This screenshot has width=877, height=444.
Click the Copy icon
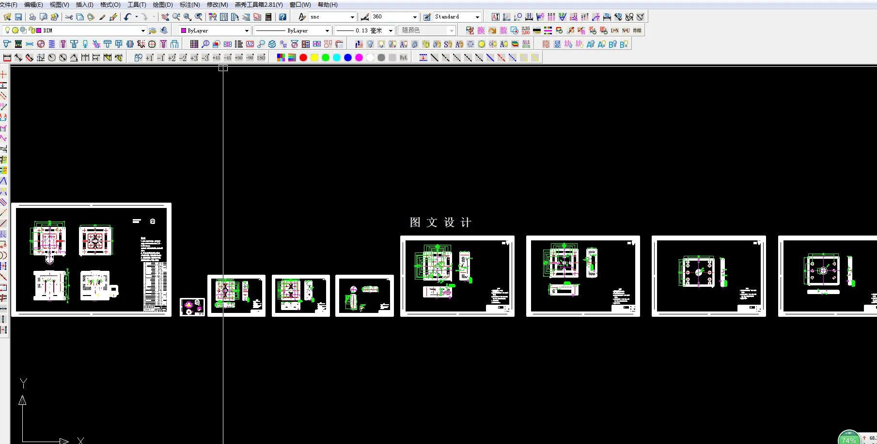point(80,17)
